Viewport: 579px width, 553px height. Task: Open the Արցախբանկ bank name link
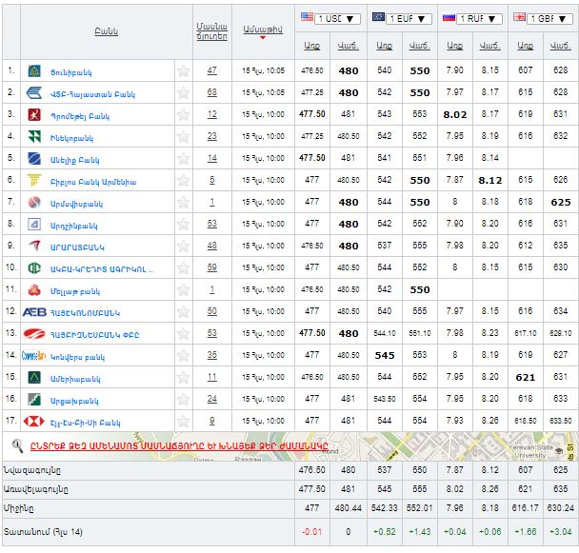[x=74, y=400]
